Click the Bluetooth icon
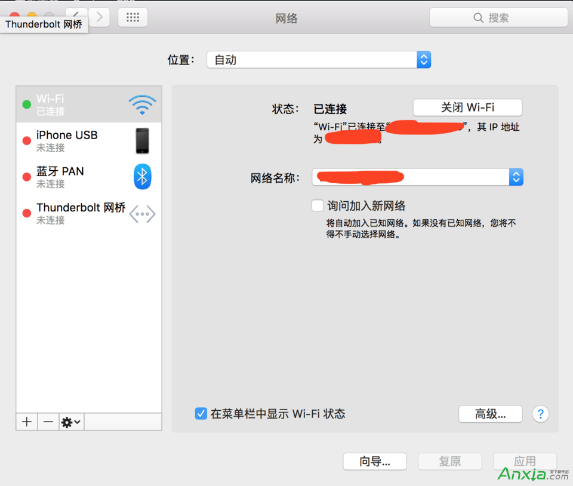Viewport: 573px width, 486px height. [x=143, y=177]
